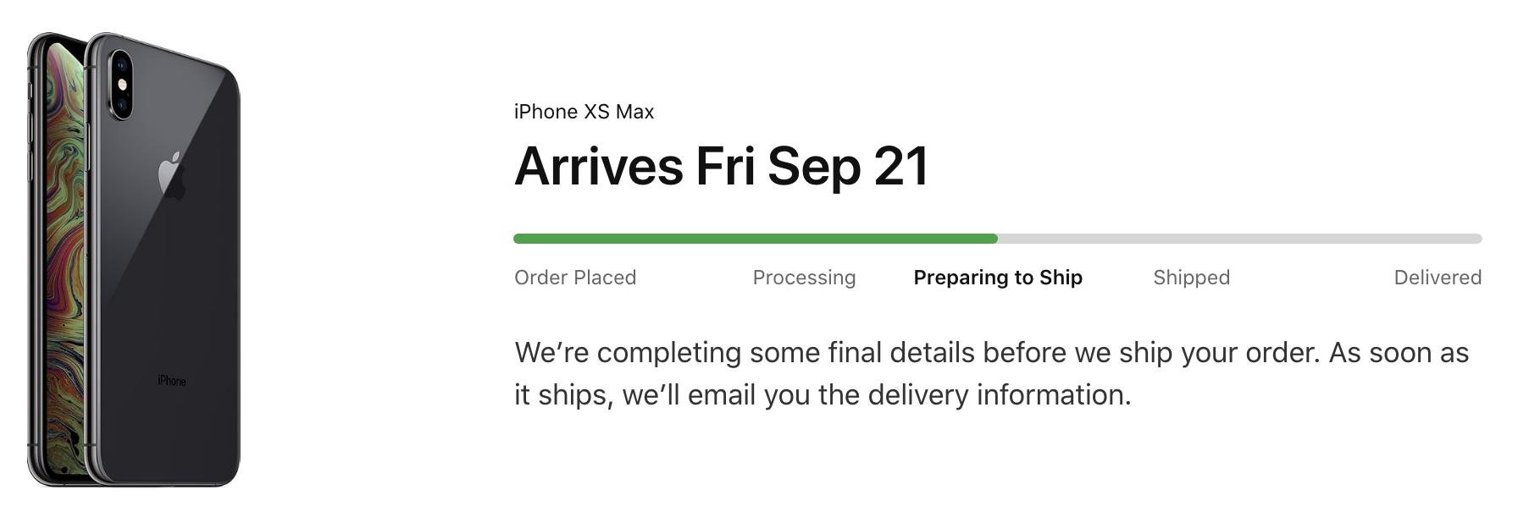Click the point where green progress ends
This screenshot has height=523, width=1518.
[997, 239]
